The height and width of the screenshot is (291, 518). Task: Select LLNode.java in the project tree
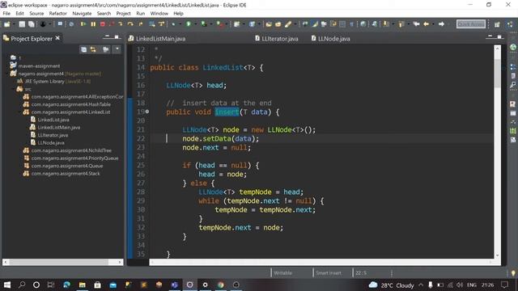[x=51, y=142]
